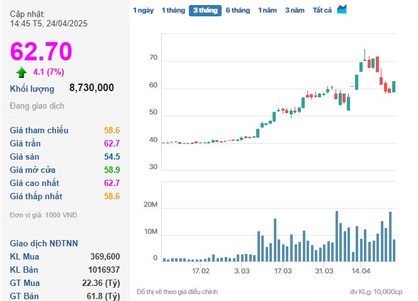Click the Giá trần value 62.7
The height and width of the screenshot is (301, 418).
pos(112,143)
